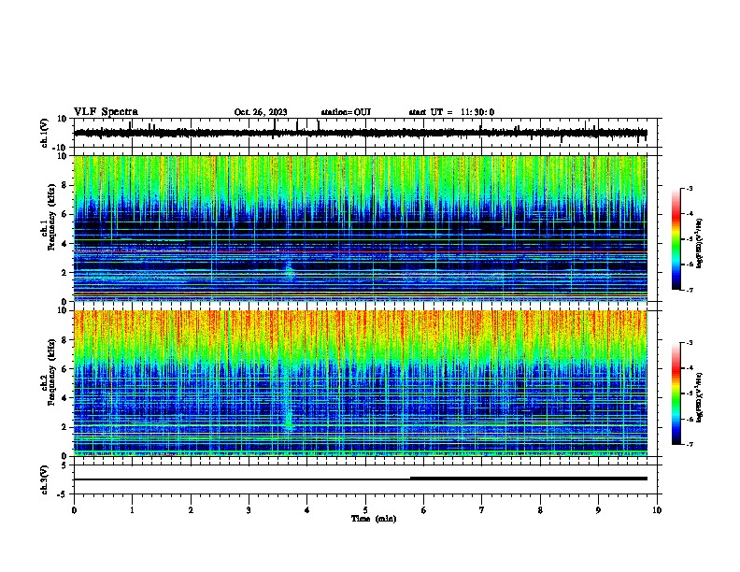Click the "-3" tick on ch.1 colorbar

(x=689, y=188)
